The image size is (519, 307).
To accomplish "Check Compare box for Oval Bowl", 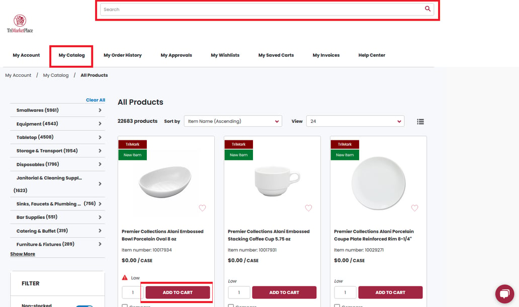I will tap(125, 306).
